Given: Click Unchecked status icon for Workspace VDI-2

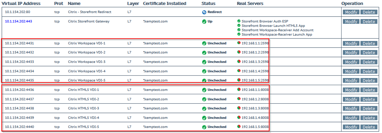Looking at the screenshot, I should click(x=204, y=53).
